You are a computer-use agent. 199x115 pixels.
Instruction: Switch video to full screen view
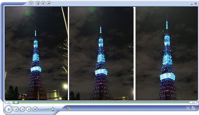click(188, 108)
